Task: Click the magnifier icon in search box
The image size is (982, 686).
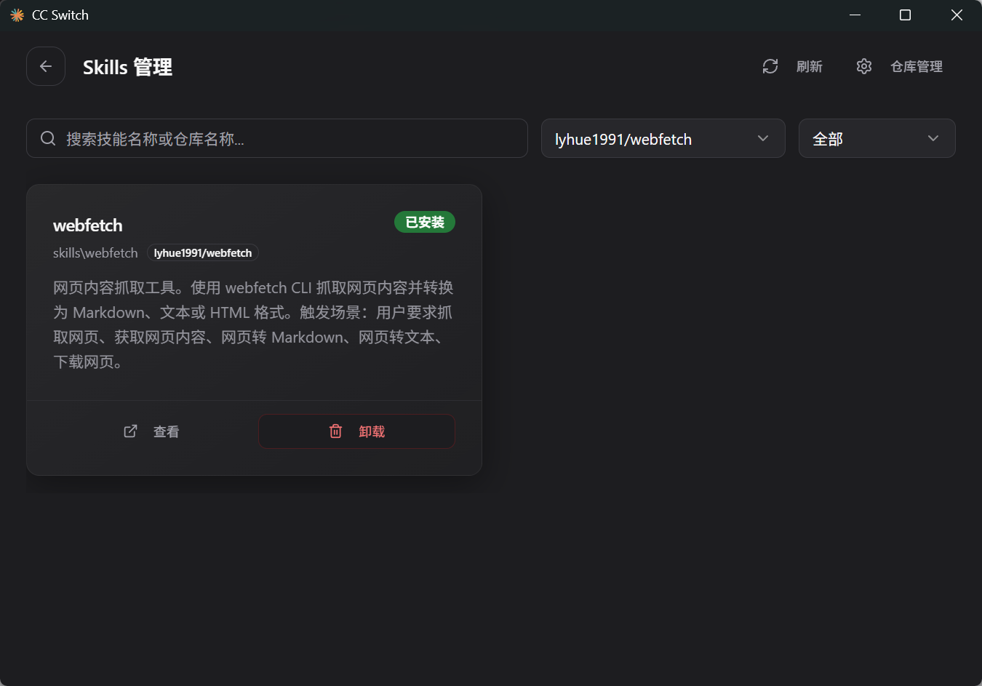Action: click(x=48, y=138)
